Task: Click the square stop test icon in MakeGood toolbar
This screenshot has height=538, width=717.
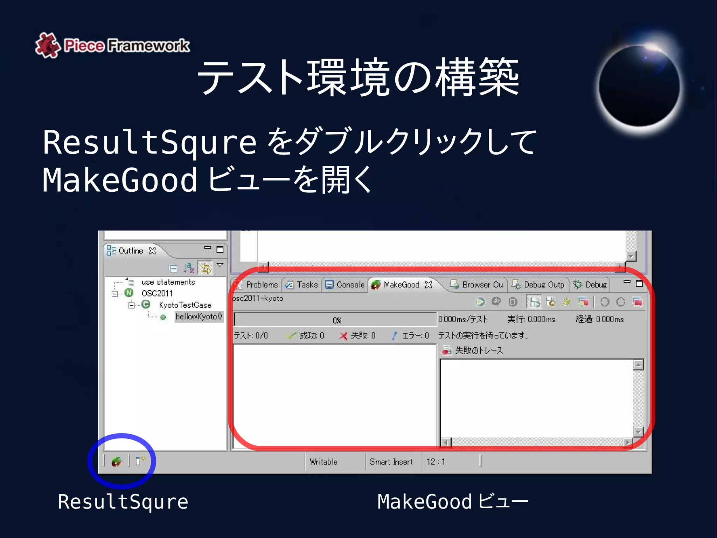Action: pyautogui.click(x=513, y=301)
